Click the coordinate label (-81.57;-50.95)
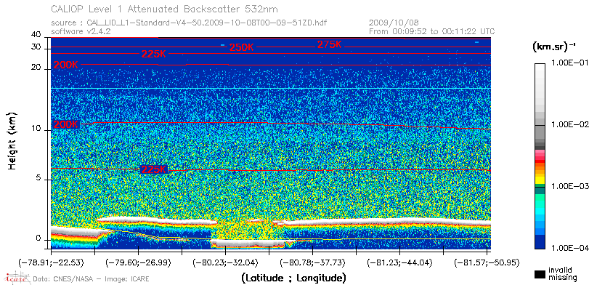 coord(487,262)
